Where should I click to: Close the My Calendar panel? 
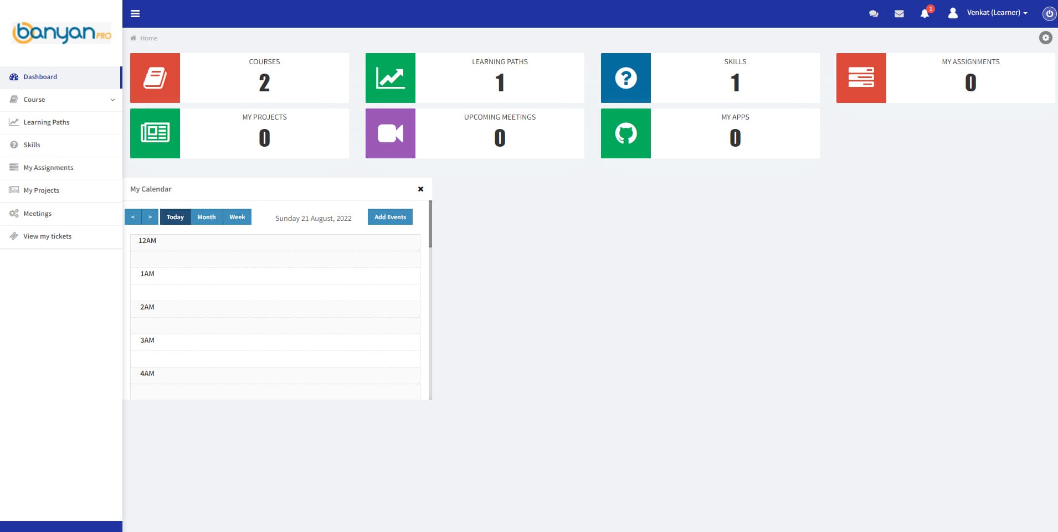pyautogui.click(x=420, y=189)
